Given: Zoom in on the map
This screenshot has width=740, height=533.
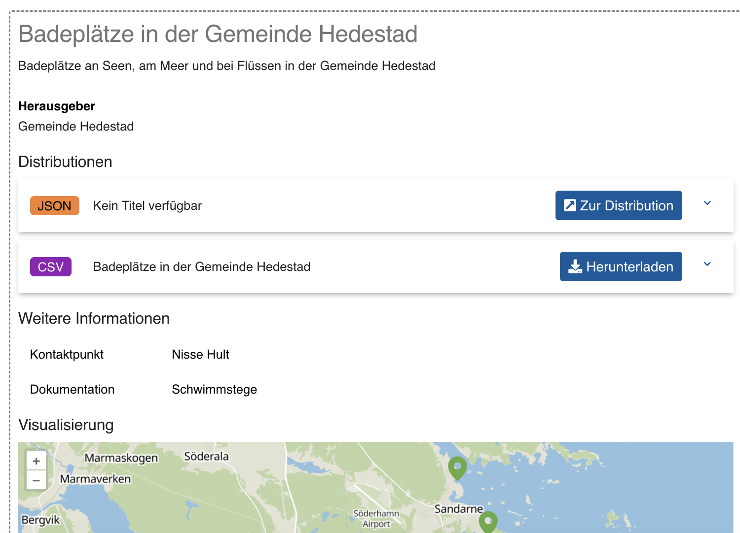Looking at the screenshot, I should pyautogui.click(x=36, y=461).
